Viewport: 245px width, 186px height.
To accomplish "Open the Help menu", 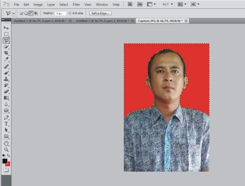I will pyautogui.click(x=116, y=4).
